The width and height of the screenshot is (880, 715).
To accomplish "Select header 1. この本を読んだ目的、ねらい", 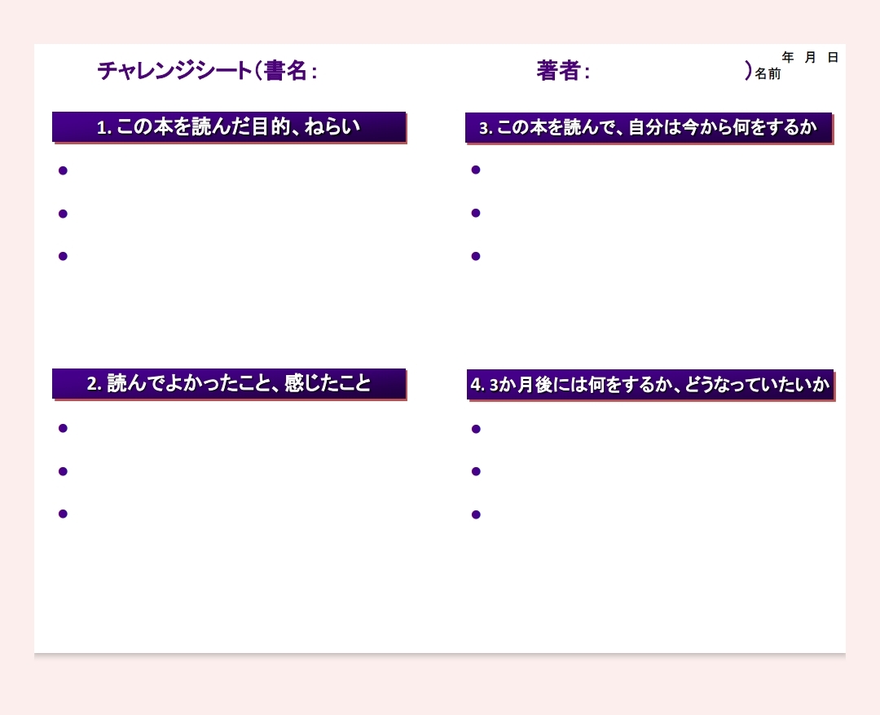I will point(229,127).
